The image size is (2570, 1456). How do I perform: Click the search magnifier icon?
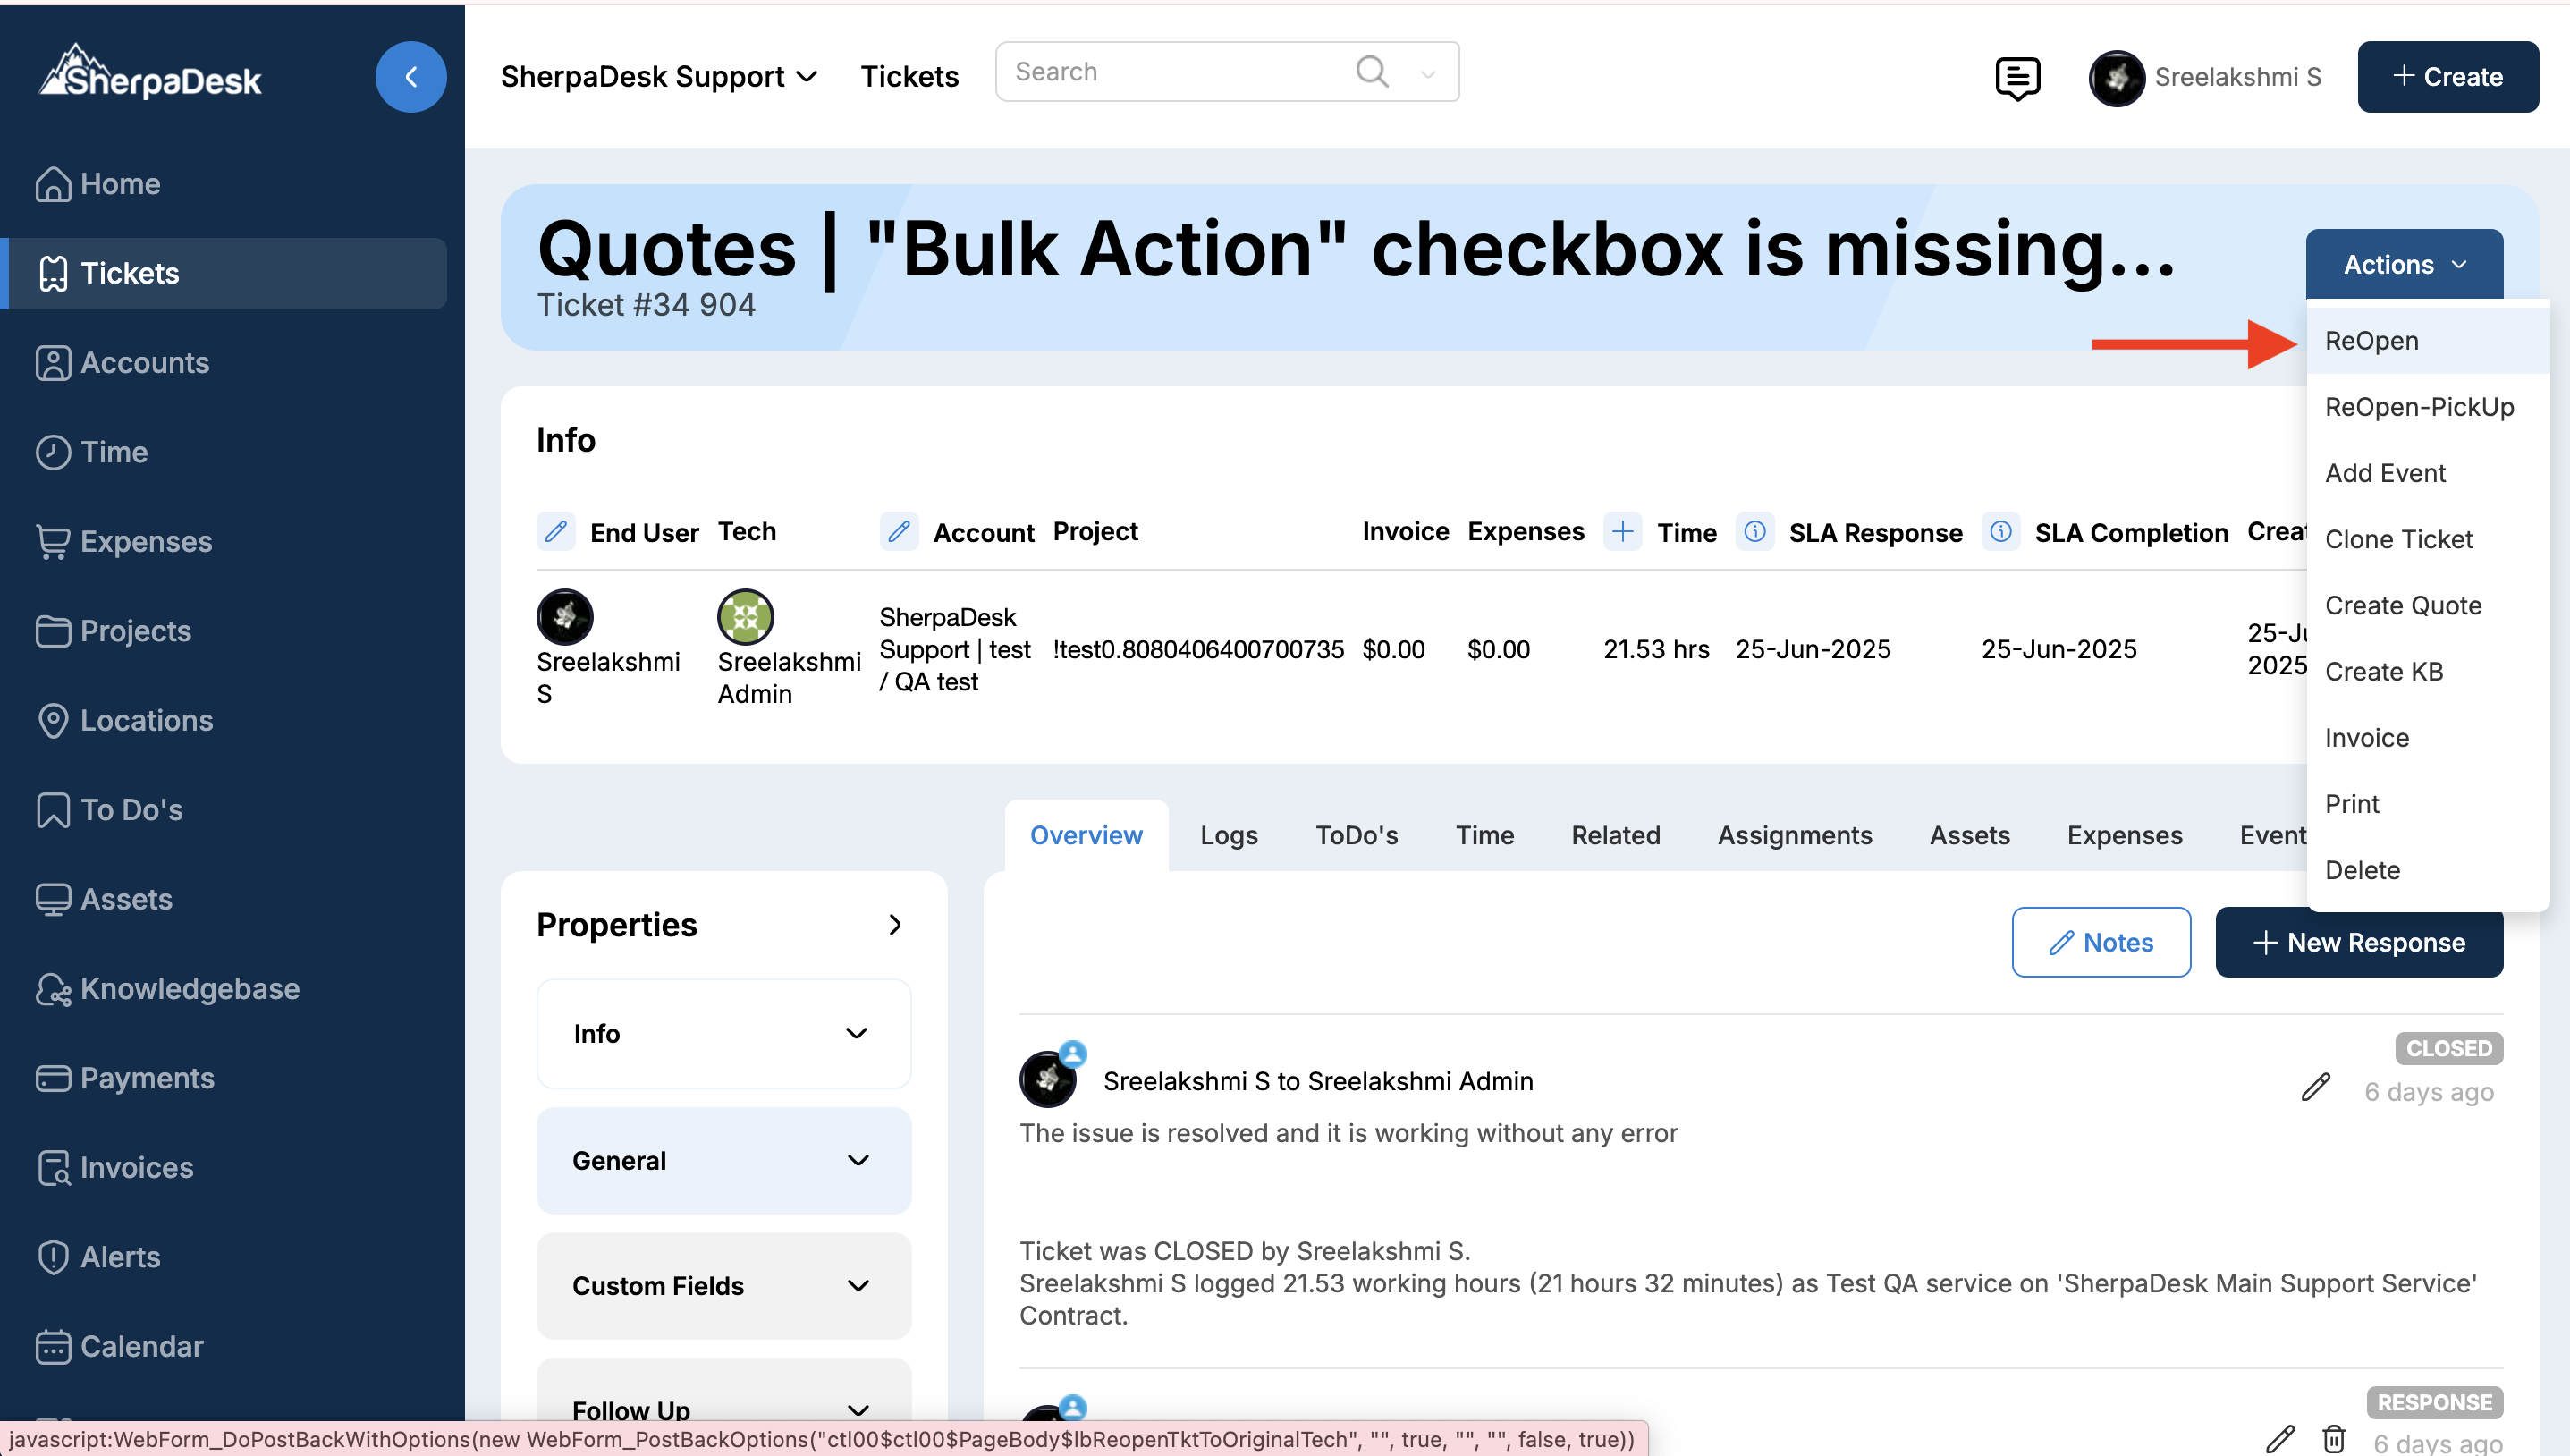1372,71
